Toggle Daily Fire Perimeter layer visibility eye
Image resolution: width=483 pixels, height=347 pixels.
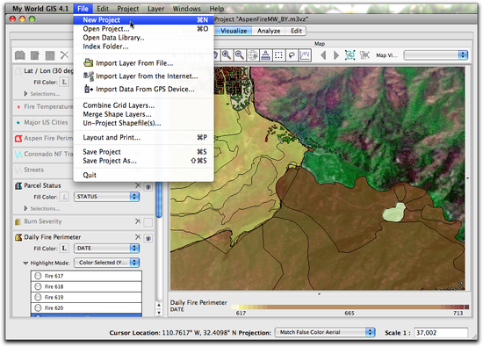pyautogui.click(x=148, y=238)
